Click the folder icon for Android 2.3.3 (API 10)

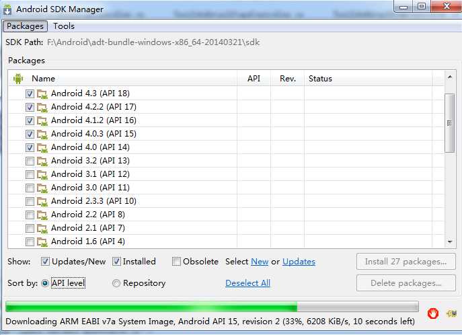point(42,202)
